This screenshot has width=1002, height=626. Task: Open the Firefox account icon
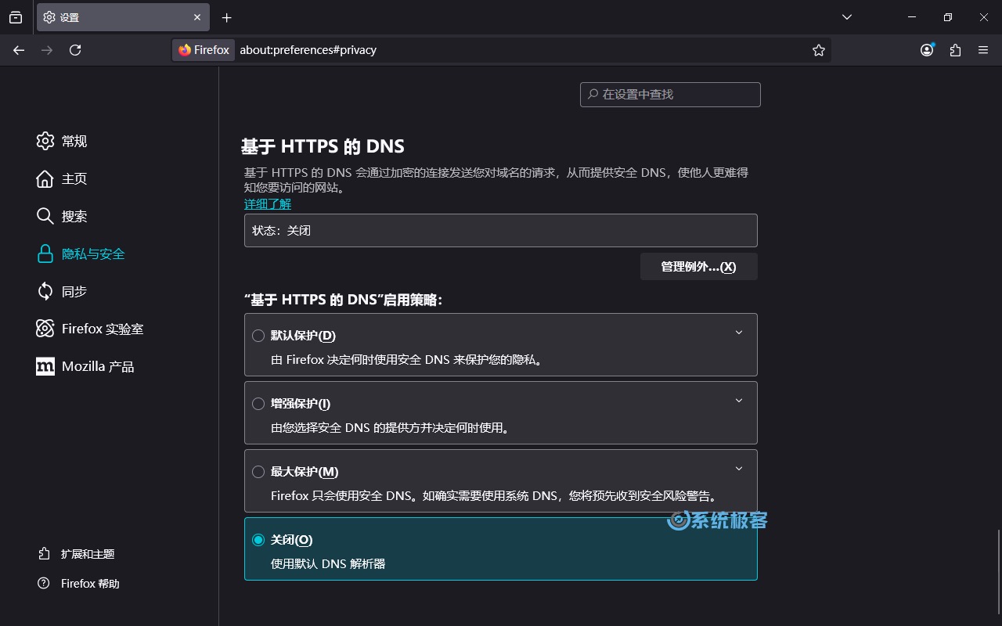[x=927, y=50]
